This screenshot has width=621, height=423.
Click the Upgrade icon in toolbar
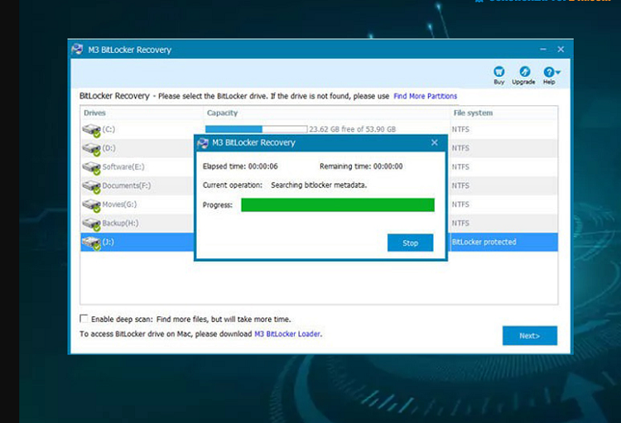pyautogui.click(x=523, y=73)
